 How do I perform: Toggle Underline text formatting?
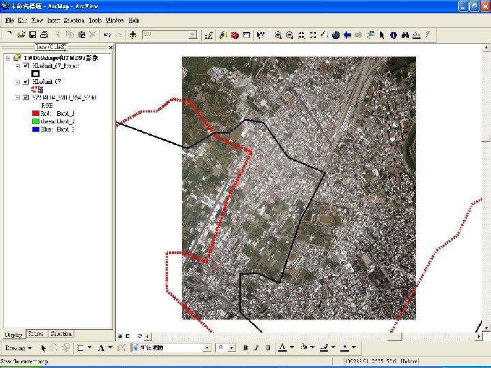(268, 348)
